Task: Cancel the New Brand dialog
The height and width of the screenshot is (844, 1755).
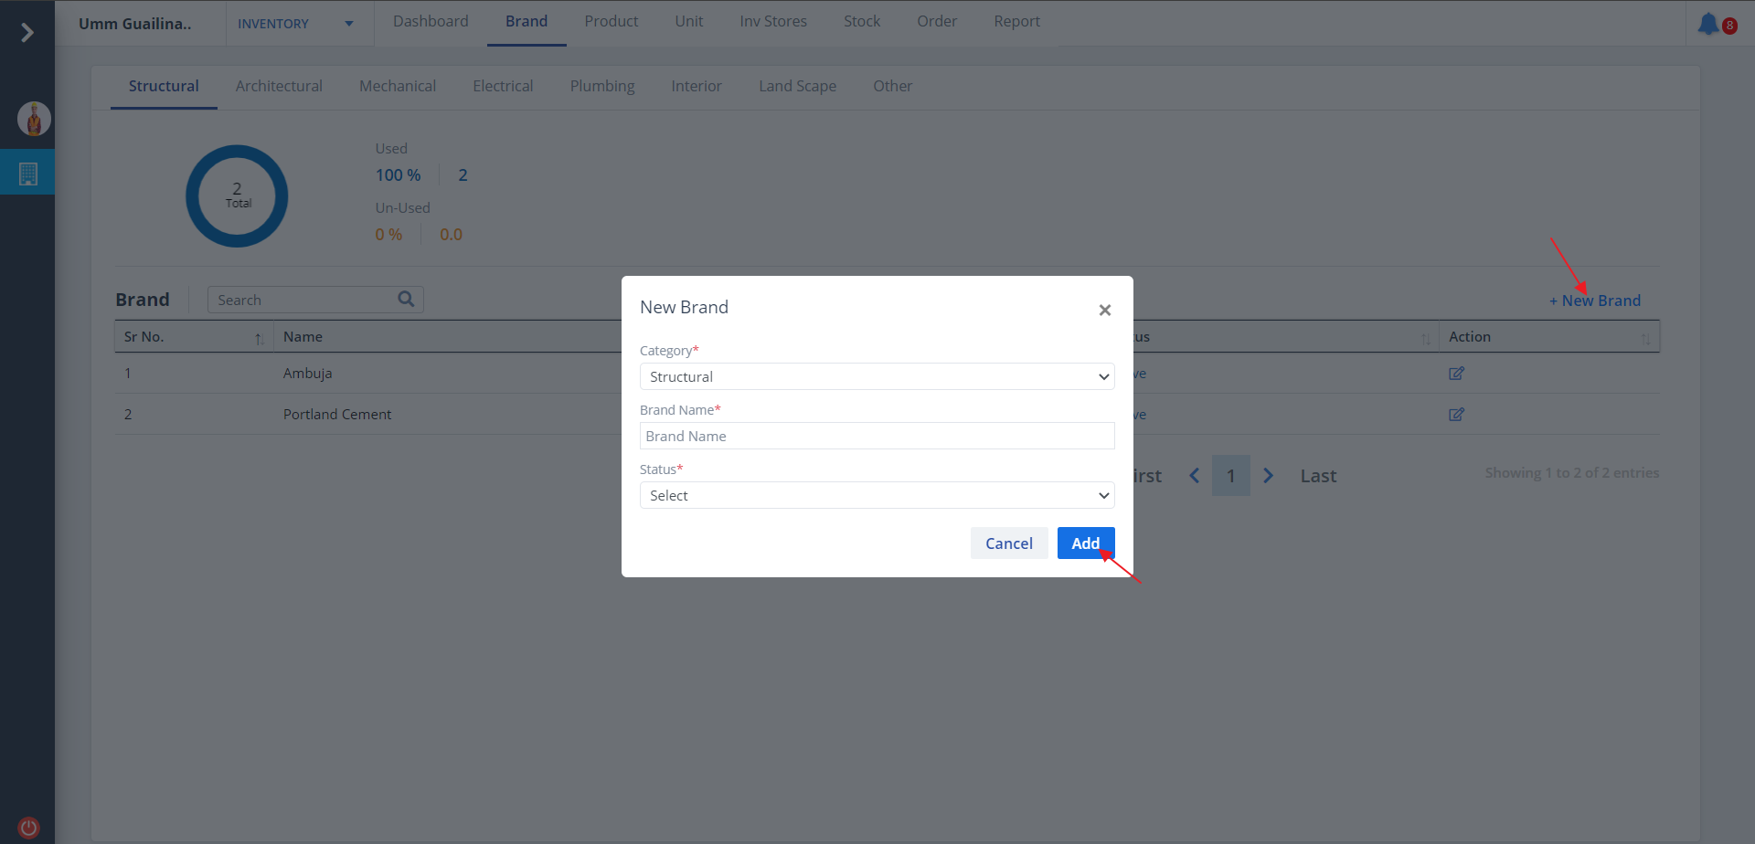Action: pos(1008,543)
